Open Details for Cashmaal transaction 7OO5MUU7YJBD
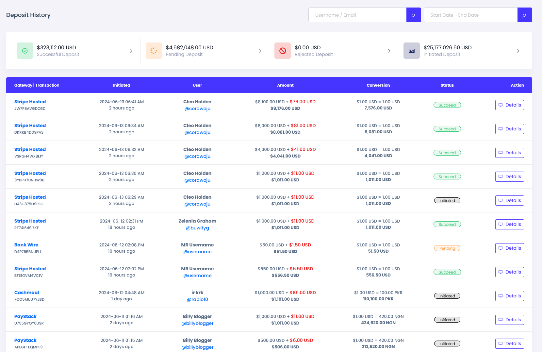 (509, 296)
